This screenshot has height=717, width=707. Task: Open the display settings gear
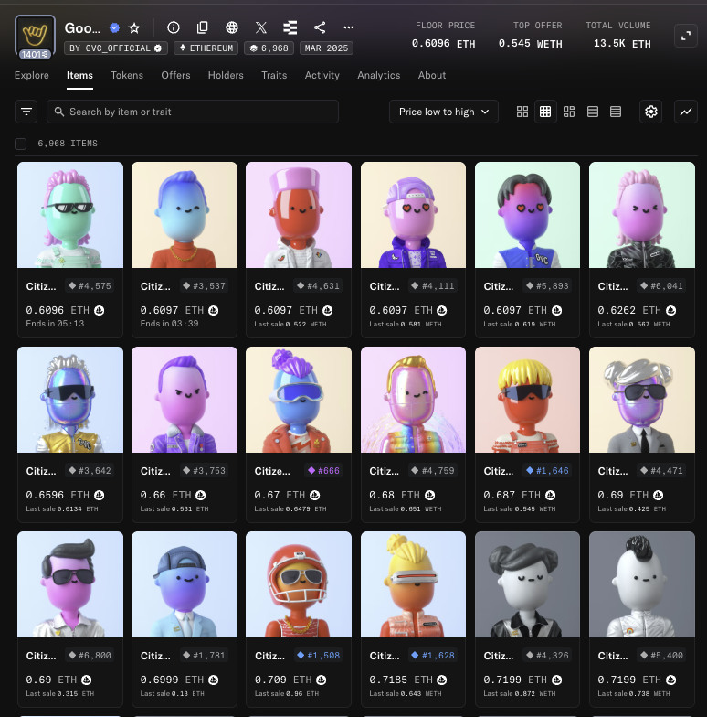tap(650, 112)
